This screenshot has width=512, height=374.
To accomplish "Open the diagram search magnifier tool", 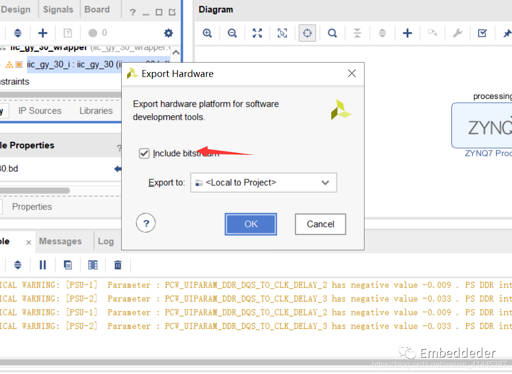I will click(x=332, y=33).
